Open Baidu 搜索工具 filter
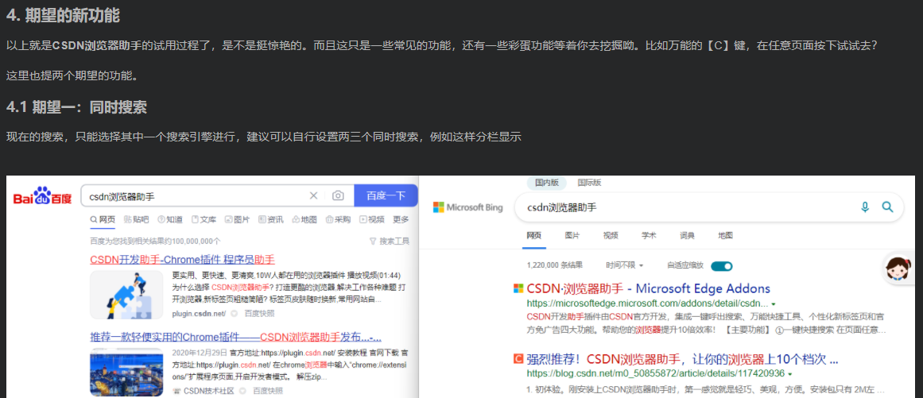Image resolution: width=923 pixels, height=398 pixels. (x=389, y=241)
